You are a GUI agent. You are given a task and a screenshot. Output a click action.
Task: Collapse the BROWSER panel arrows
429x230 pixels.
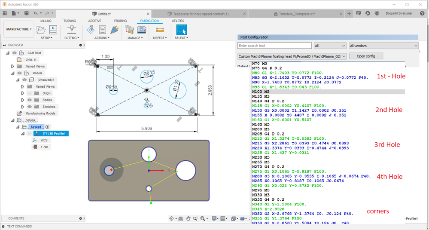click(4, 45)
